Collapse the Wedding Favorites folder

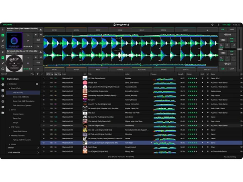10,135
